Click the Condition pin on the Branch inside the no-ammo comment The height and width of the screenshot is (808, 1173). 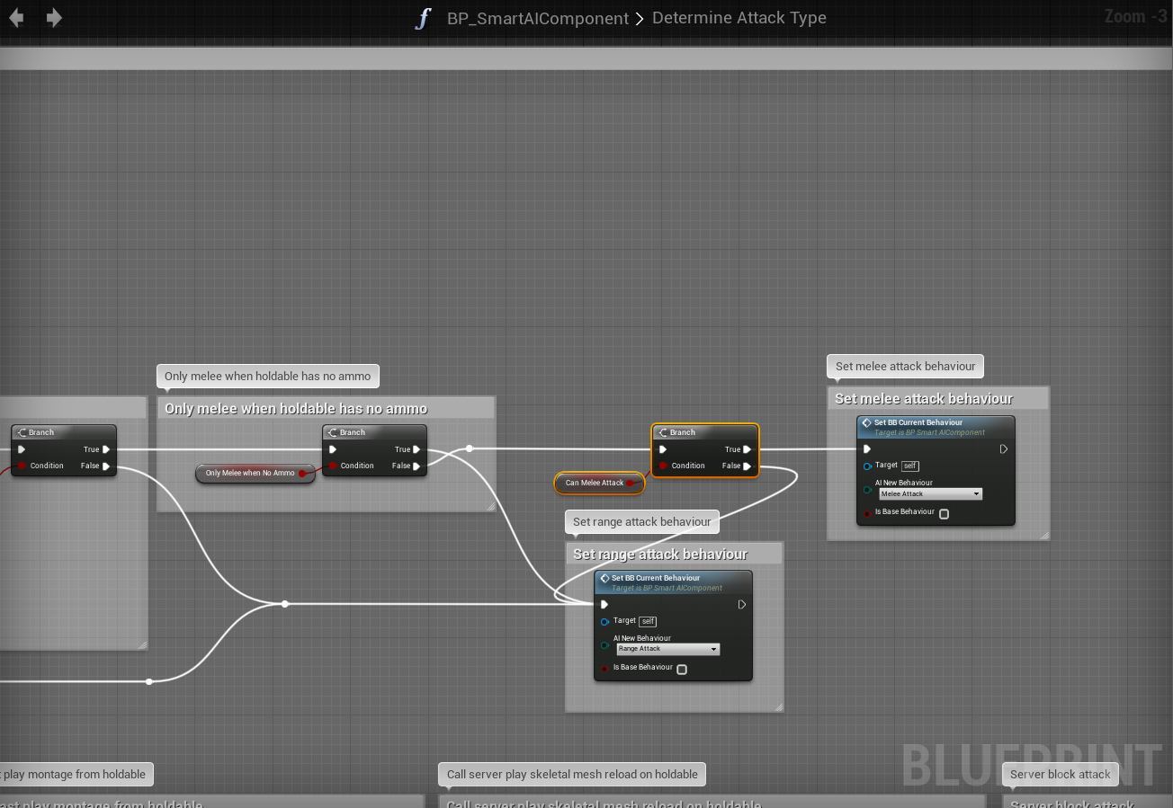click(333, 466)
